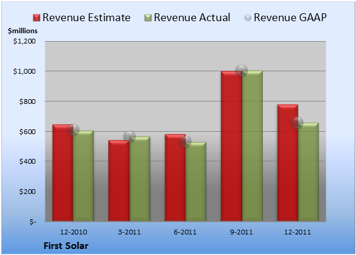Screen dimensions: 356x255
Task: Click the '12-2010' quarter label
Action: coord(73,232)
